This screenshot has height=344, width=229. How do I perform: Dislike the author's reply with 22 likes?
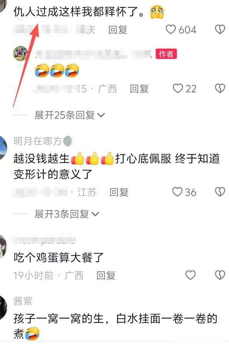point(220,88)
